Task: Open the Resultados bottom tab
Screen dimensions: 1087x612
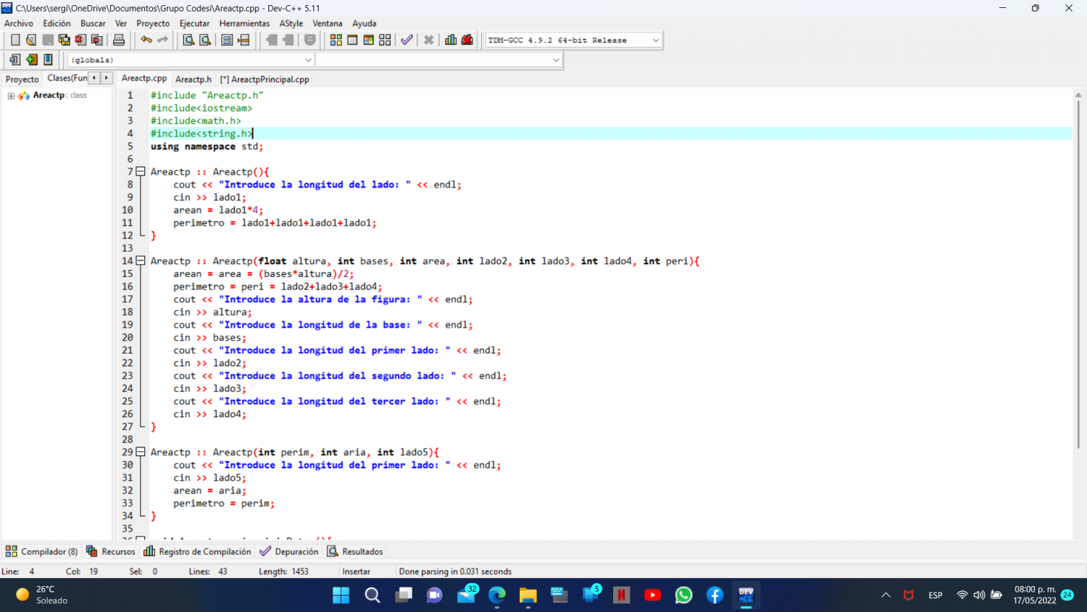Action: (x=355, y=552)
